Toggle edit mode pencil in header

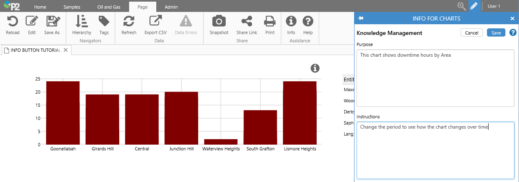pyautogui.click(x=474, y=6)
